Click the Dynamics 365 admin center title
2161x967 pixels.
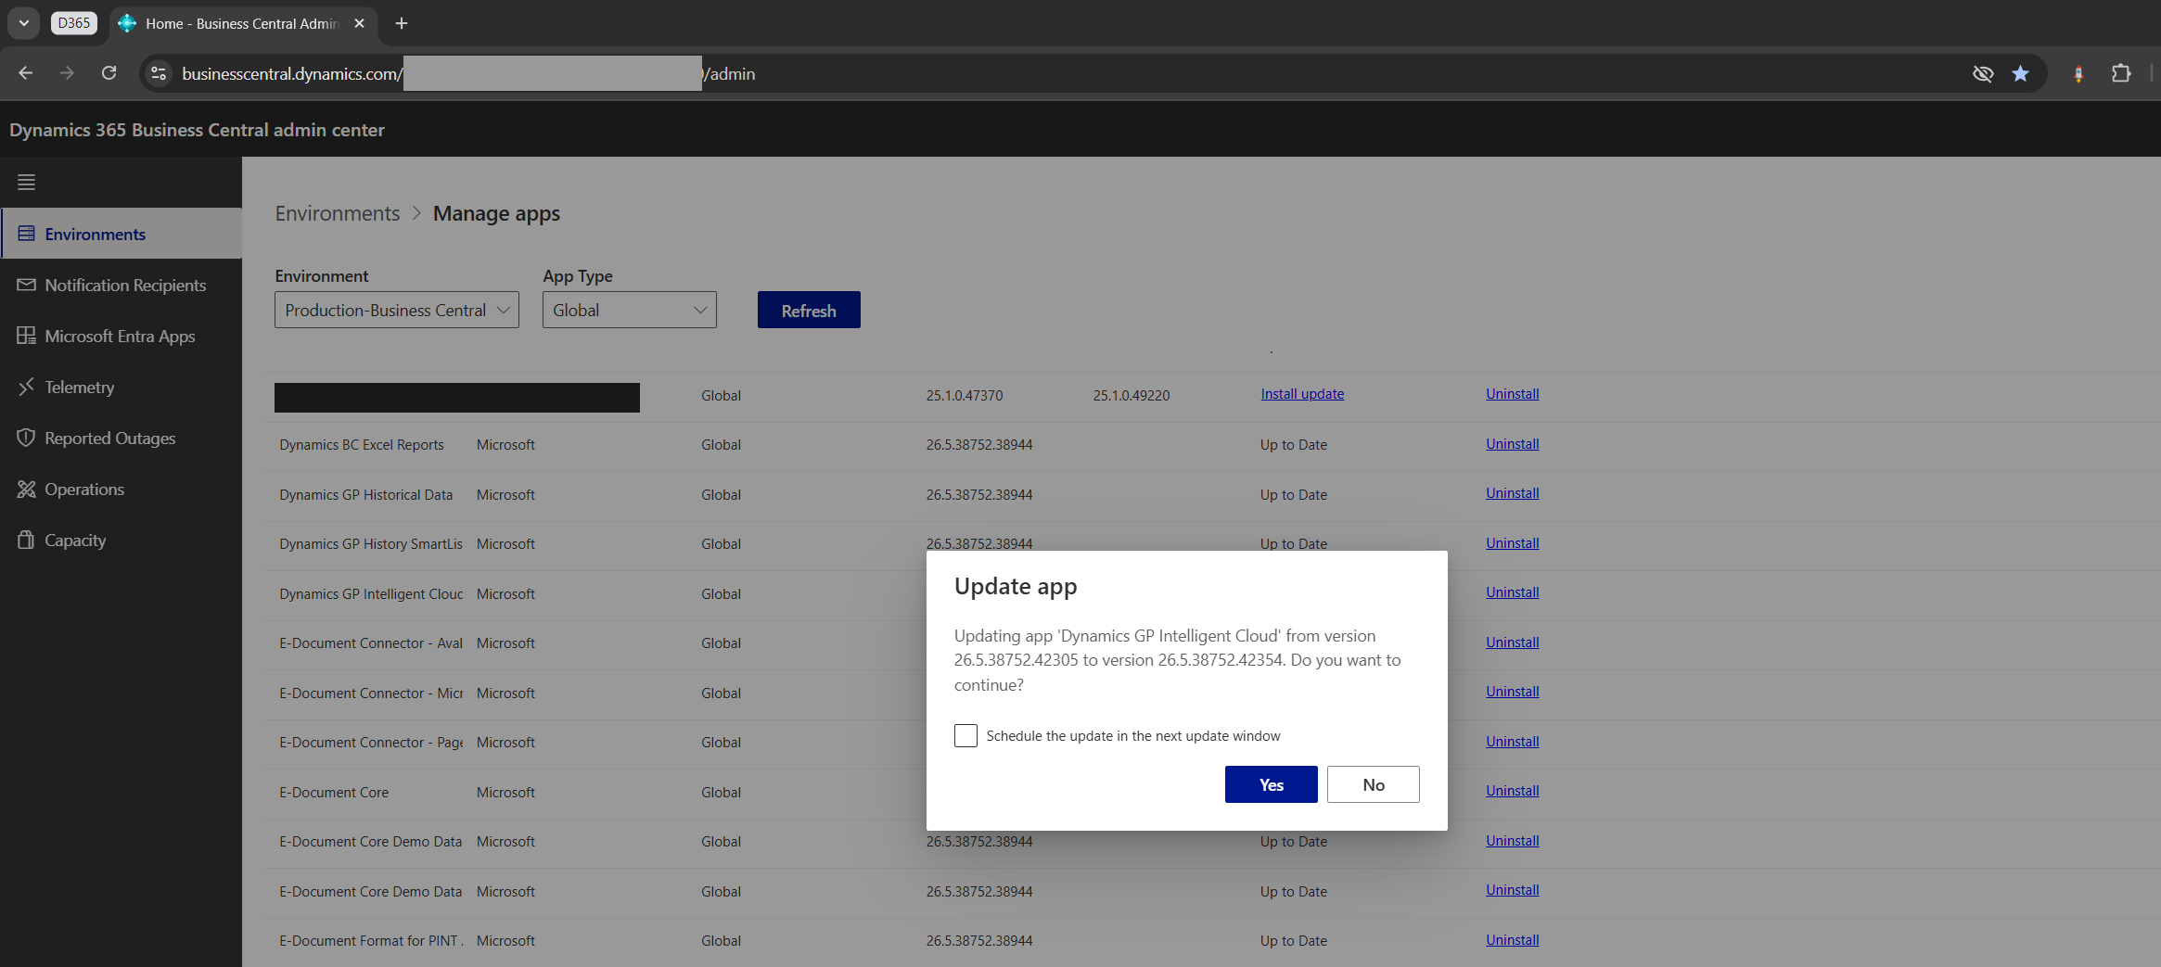tap(197, 130)
